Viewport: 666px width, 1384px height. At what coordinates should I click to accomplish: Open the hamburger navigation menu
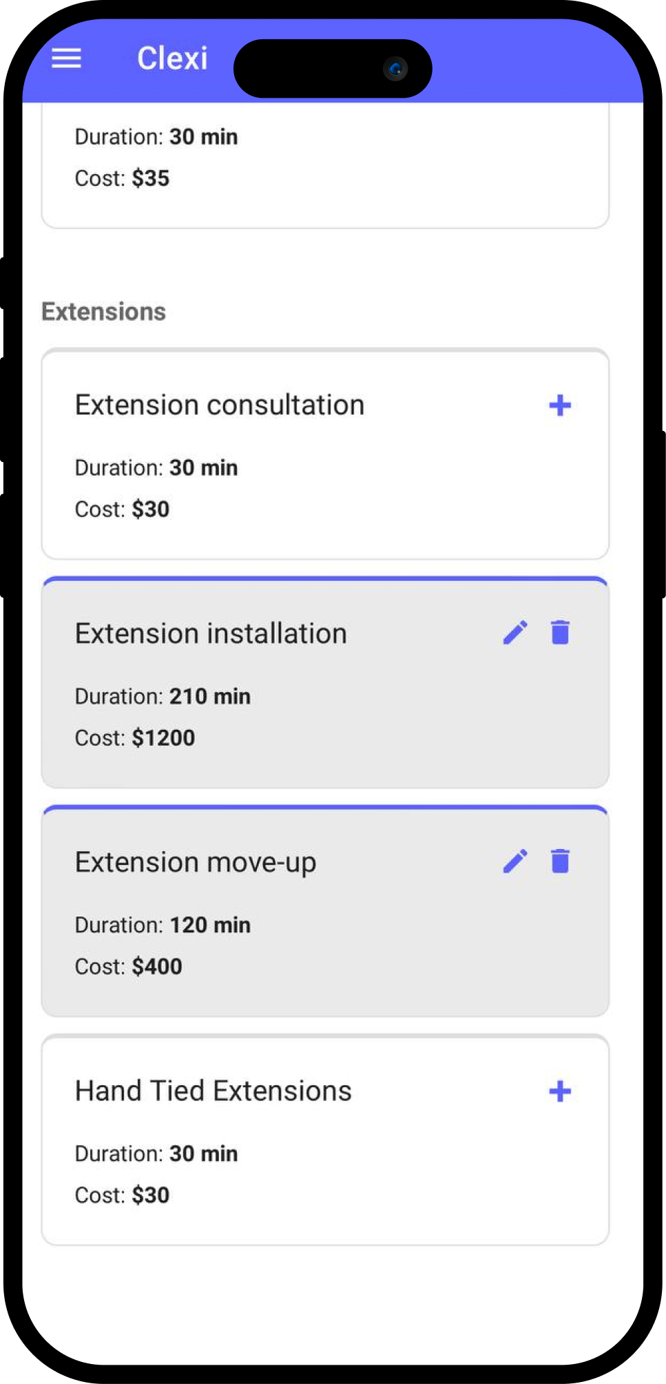[67, 59]
